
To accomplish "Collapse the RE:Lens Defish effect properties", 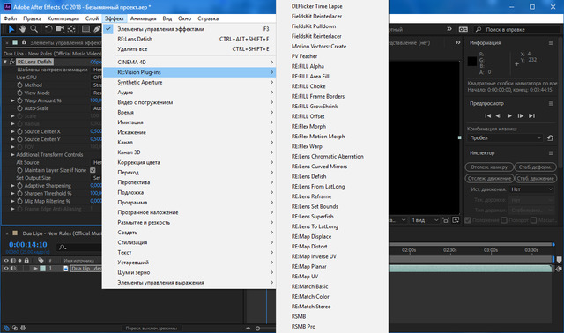I will (5, 62).
